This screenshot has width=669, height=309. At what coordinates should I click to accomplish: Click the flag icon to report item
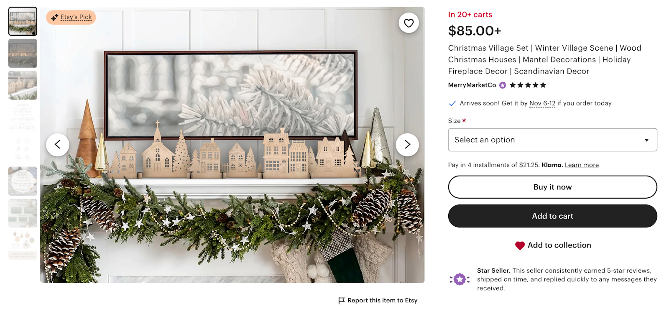coord(342,300)
